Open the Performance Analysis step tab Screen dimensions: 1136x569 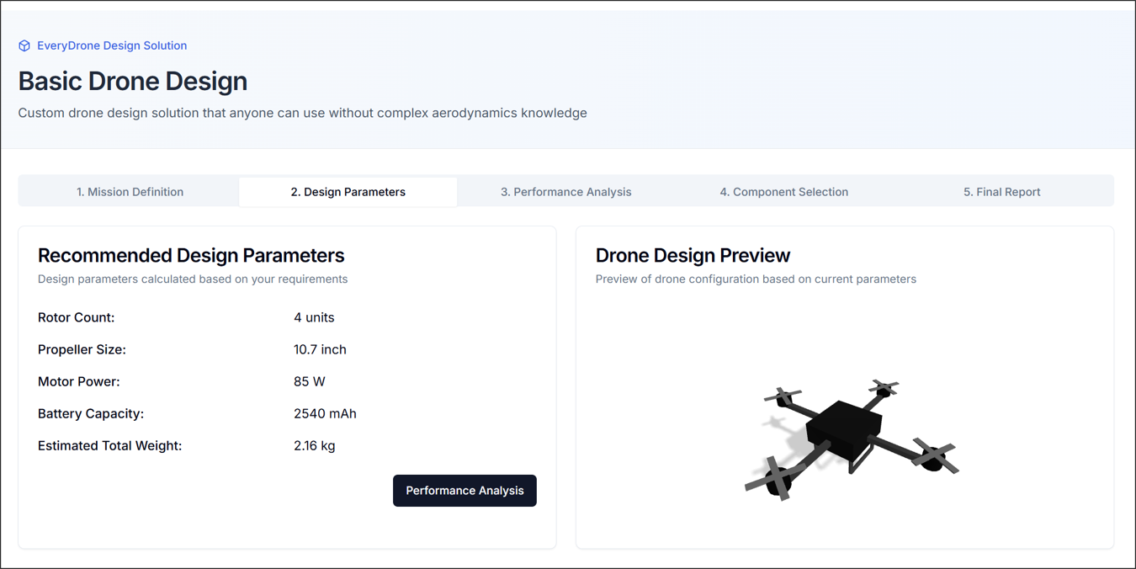[565, 191]
